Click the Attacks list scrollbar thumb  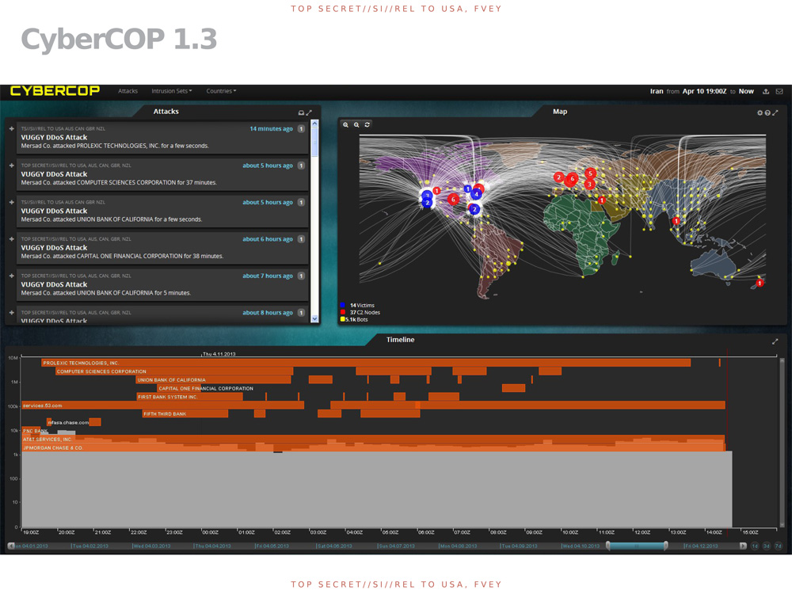[314, 142]
